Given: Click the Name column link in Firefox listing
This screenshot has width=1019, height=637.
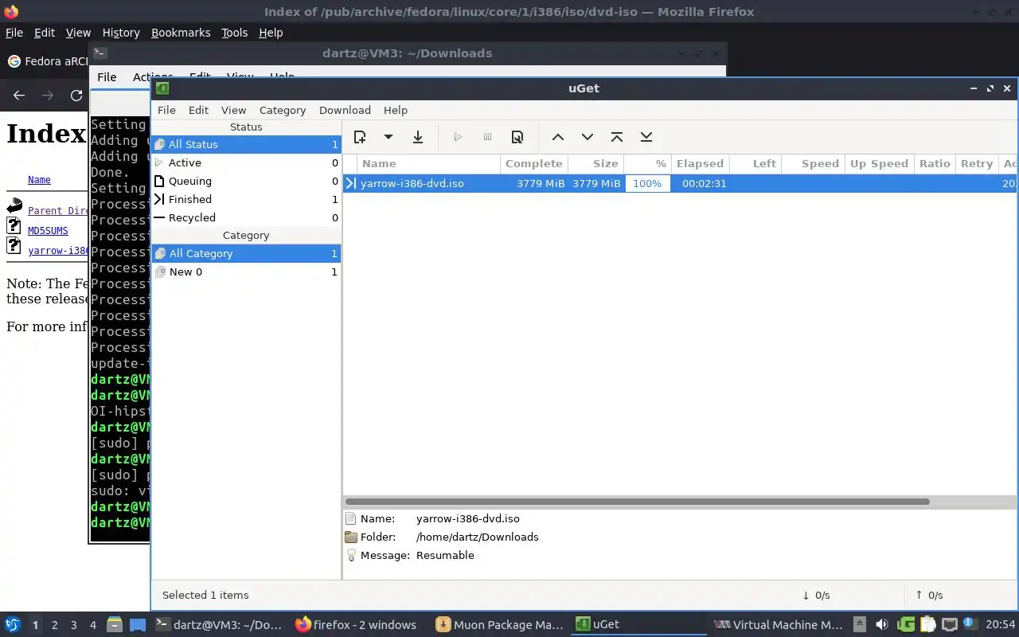Looking at the screenshot, I should pyautogui.click(x=39, y=180).
